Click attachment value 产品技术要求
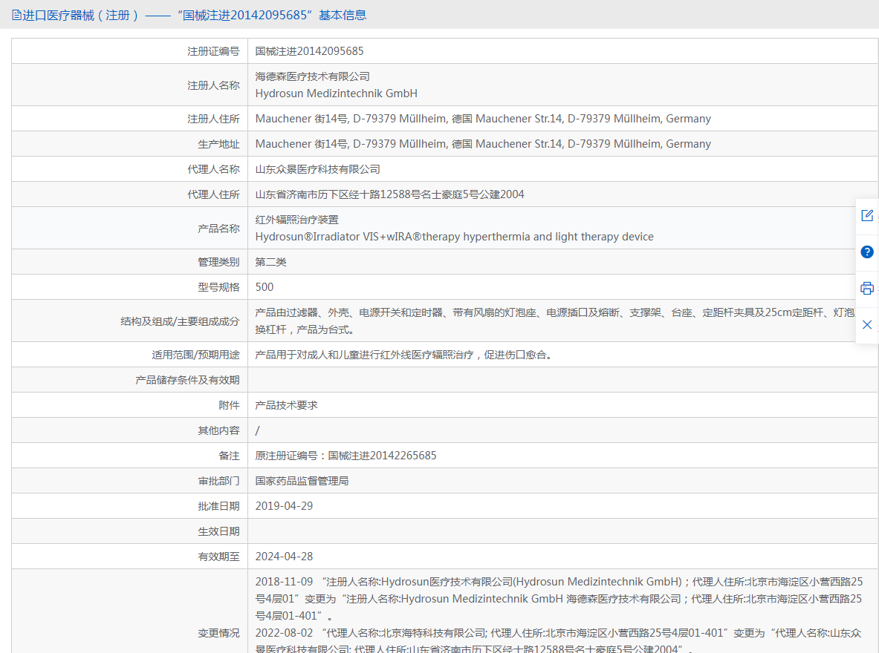Screen dimensions: 879x653 tap(287, 405)
